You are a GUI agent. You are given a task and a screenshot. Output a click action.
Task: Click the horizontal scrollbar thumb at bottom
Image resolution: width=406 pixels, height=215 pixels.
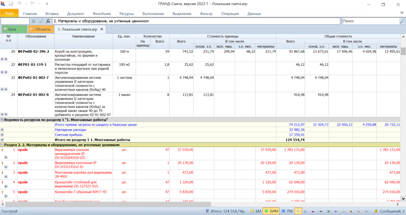108,204
